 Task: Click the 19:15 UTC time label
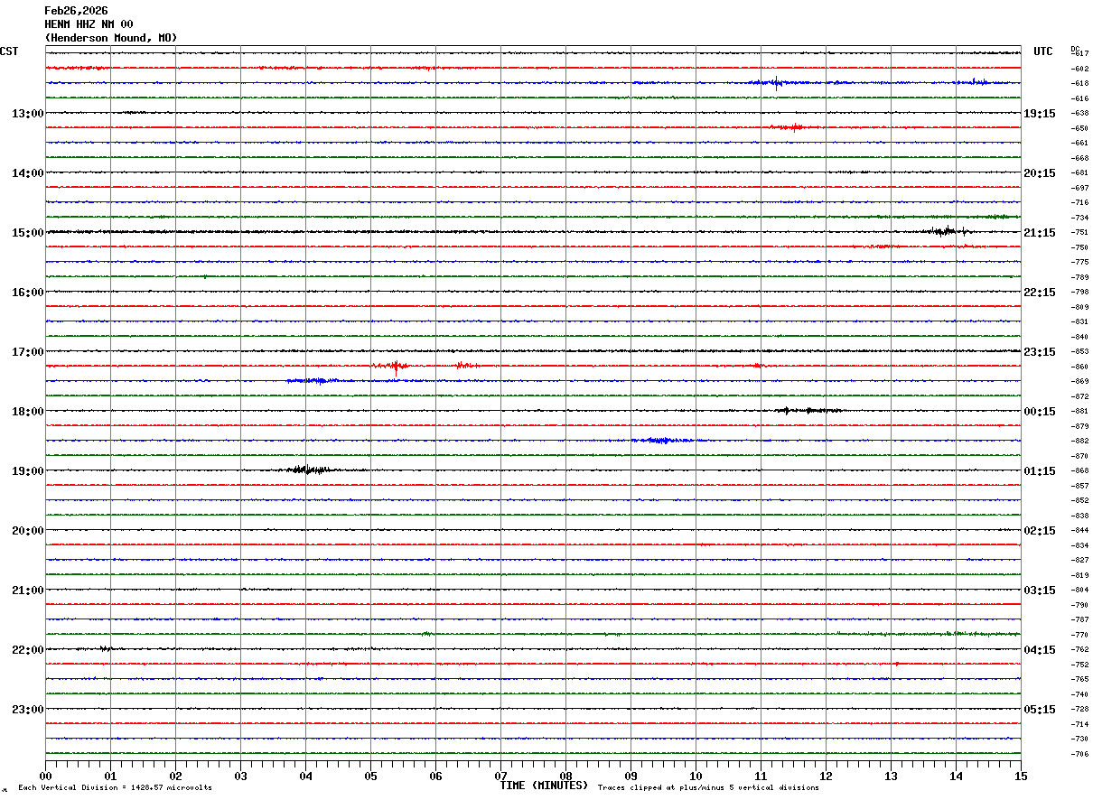(x=1040, y=114)
